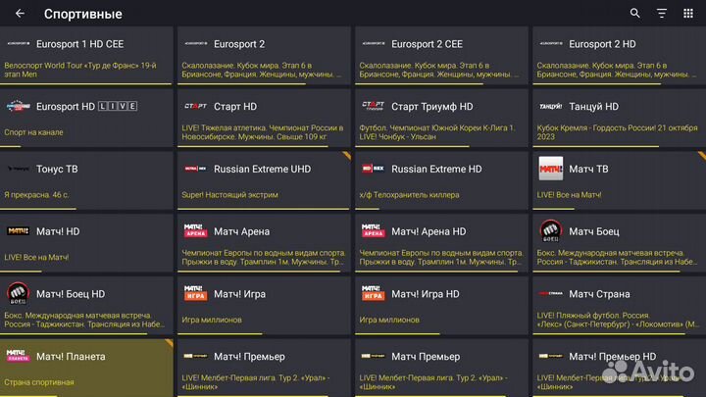
Task: Click the Тонус ТВ channel logo
Action: (18, 169)
